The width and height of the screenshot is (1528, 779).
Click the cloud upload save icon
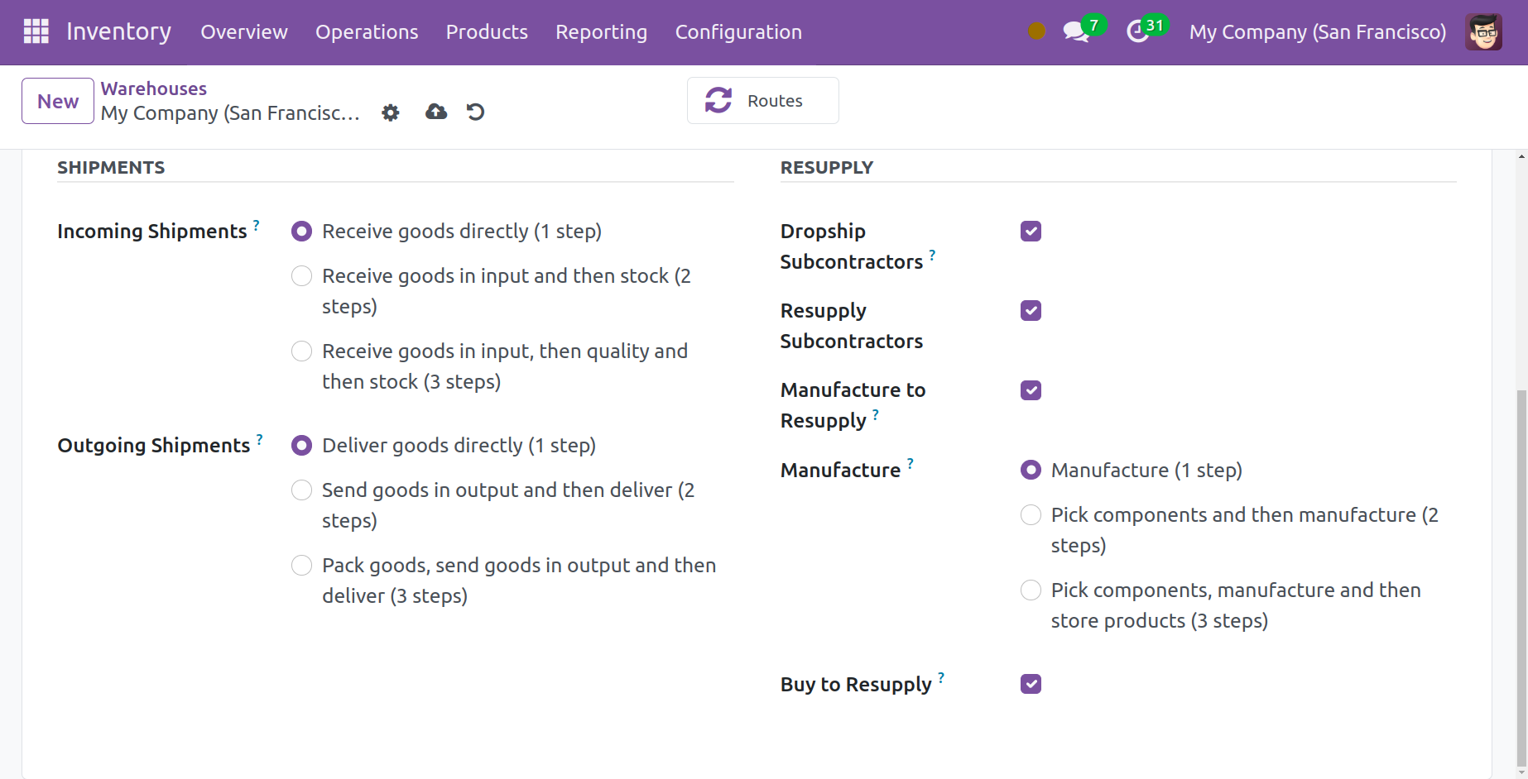pos(436,112)
